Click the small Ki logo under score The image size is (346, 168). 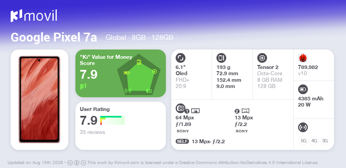pyautogui.click(x=83, y=86)
